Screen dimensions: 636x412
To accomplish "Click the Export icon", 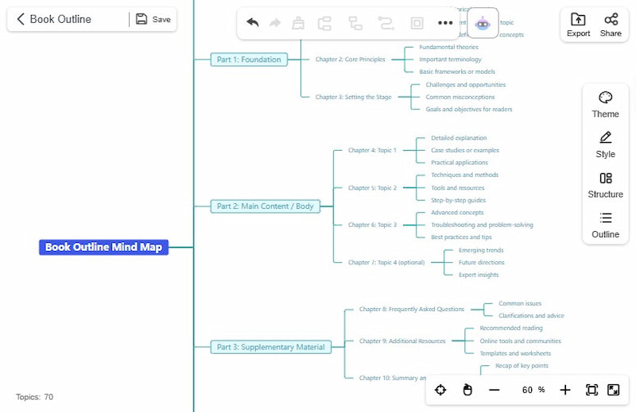I will click(578, 24).
